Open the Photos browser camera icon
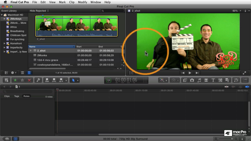The width and height of the screenshot is (251, 141). pos(192,80)
